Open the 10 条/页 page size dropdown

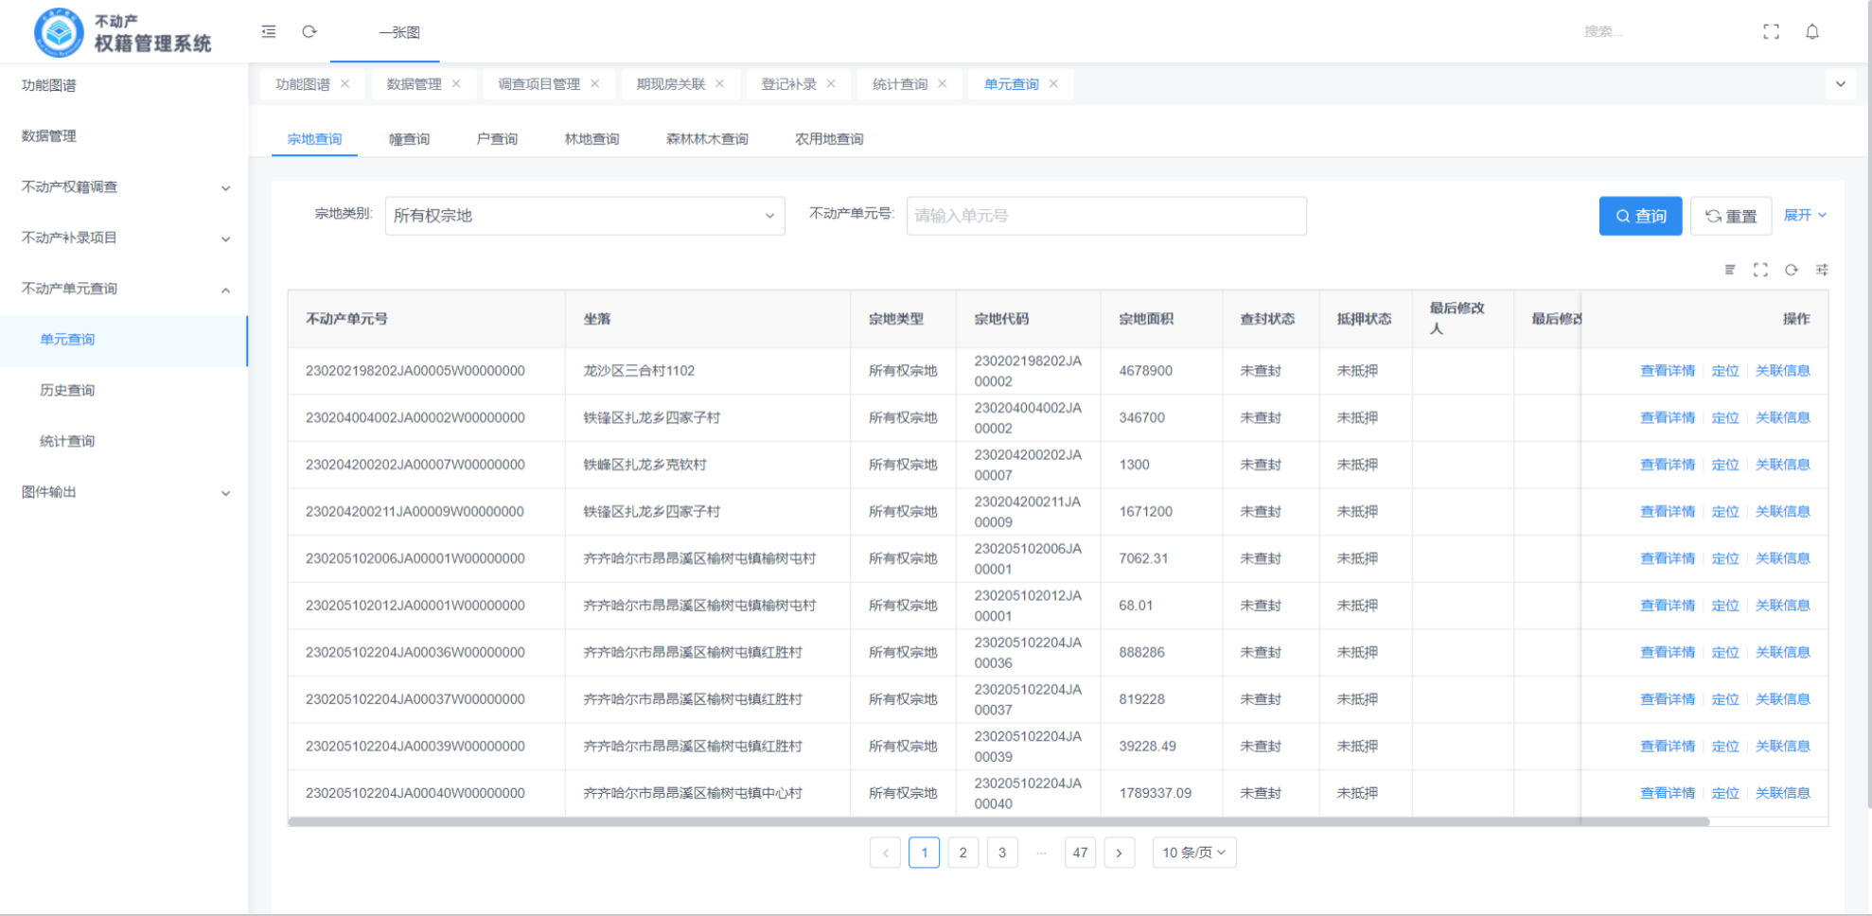[1194, 853]
